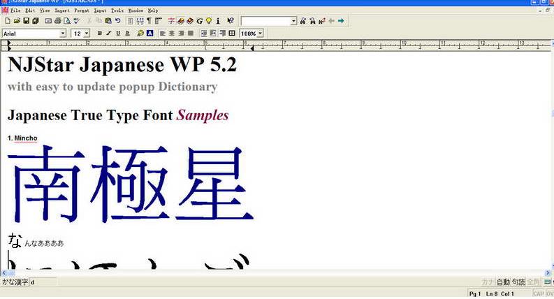
Task: Click the red kanji character lookup icon
Action: tap(171, 21)
